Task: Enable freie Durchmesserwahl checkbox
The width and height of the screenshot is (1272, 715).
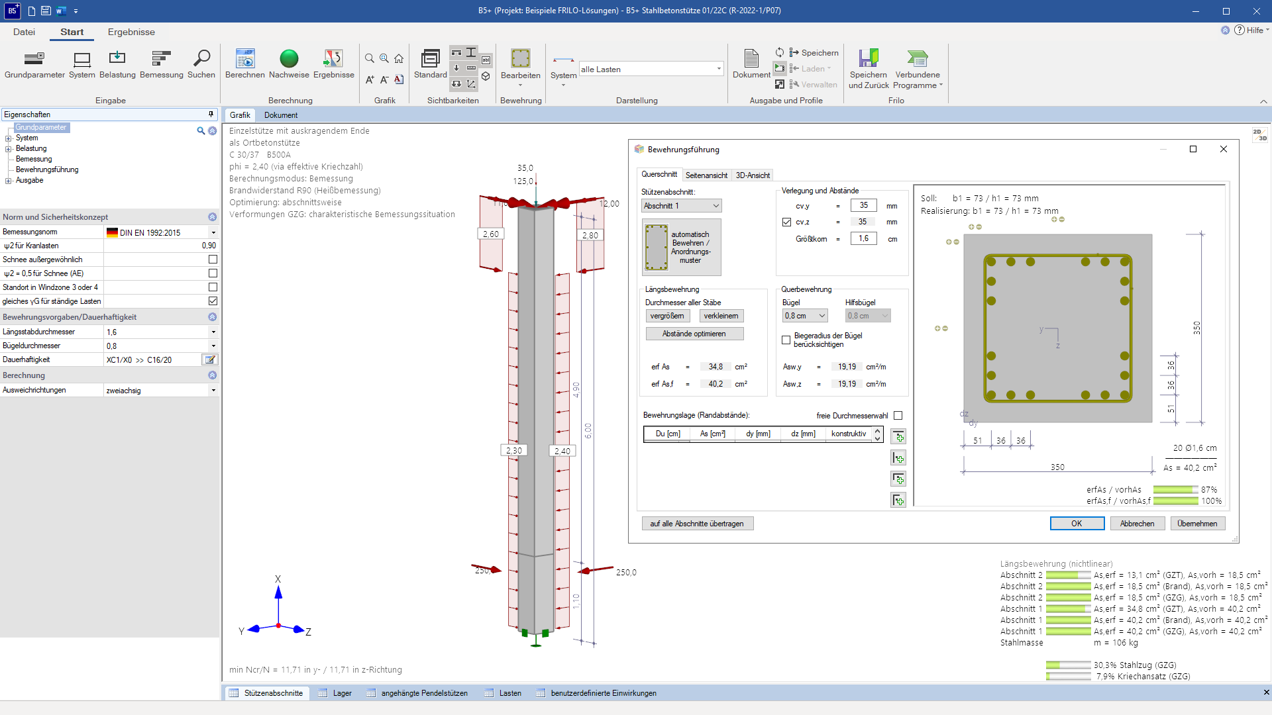Action: (898, 416)
